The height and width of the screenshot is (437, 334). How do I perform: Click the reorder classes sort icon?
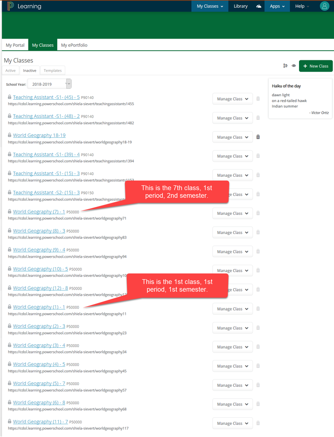coord(285,66)
